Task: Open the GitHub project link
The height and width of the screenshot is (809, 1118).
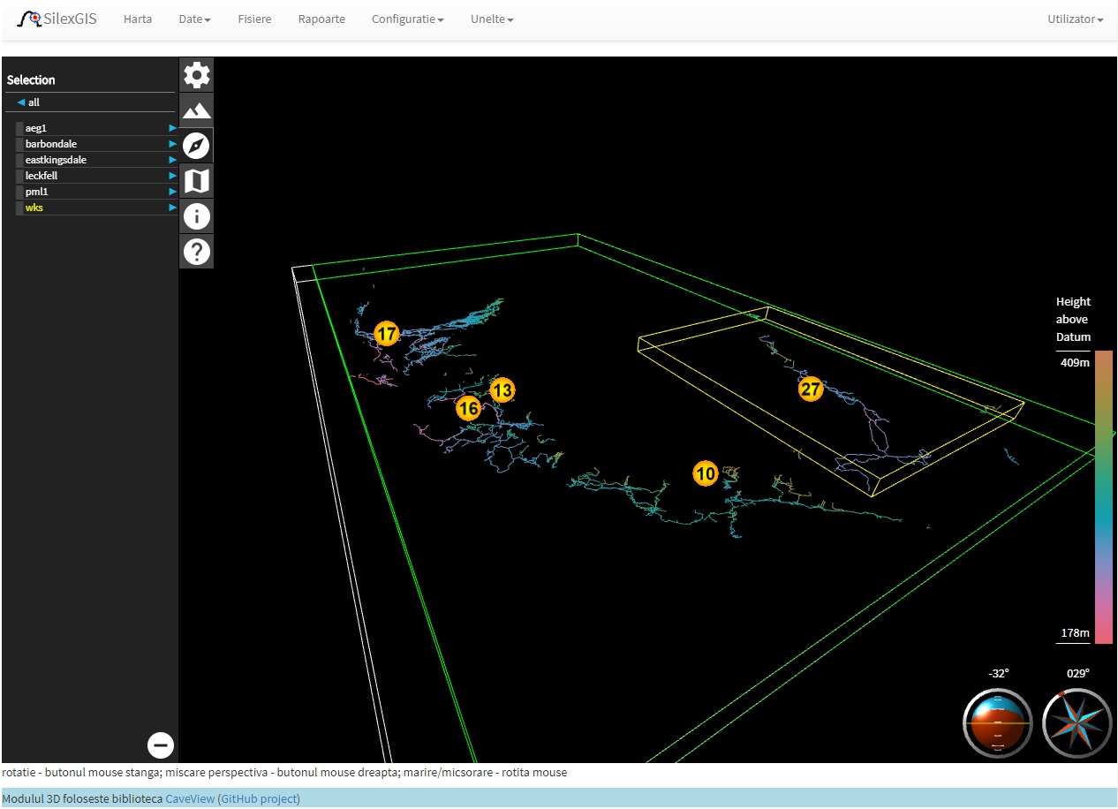Action: tap(258, 798)
